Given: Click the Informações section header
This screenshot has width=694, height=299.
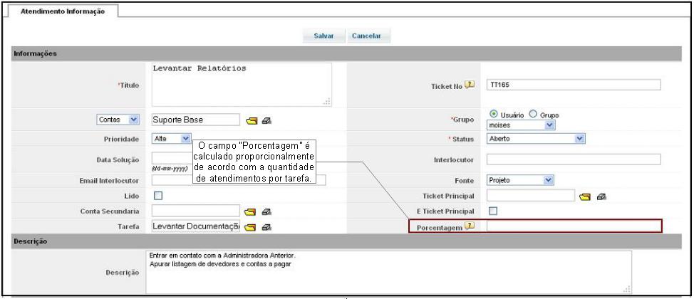Looking at the screenshot, I should point(347,53).
